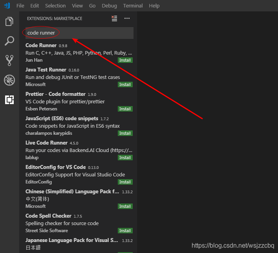Select the Live Code Runner title
Screen dimensions: 278x253
coord(46,143)
